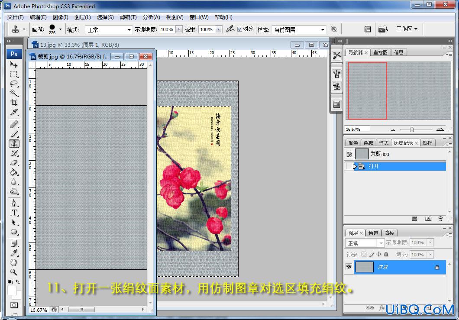Select the Lasso tool
459x320 pixels.
click(x=14, y=84)
